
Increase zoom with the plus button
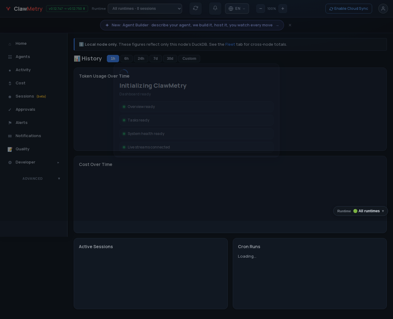coord(283,9)
